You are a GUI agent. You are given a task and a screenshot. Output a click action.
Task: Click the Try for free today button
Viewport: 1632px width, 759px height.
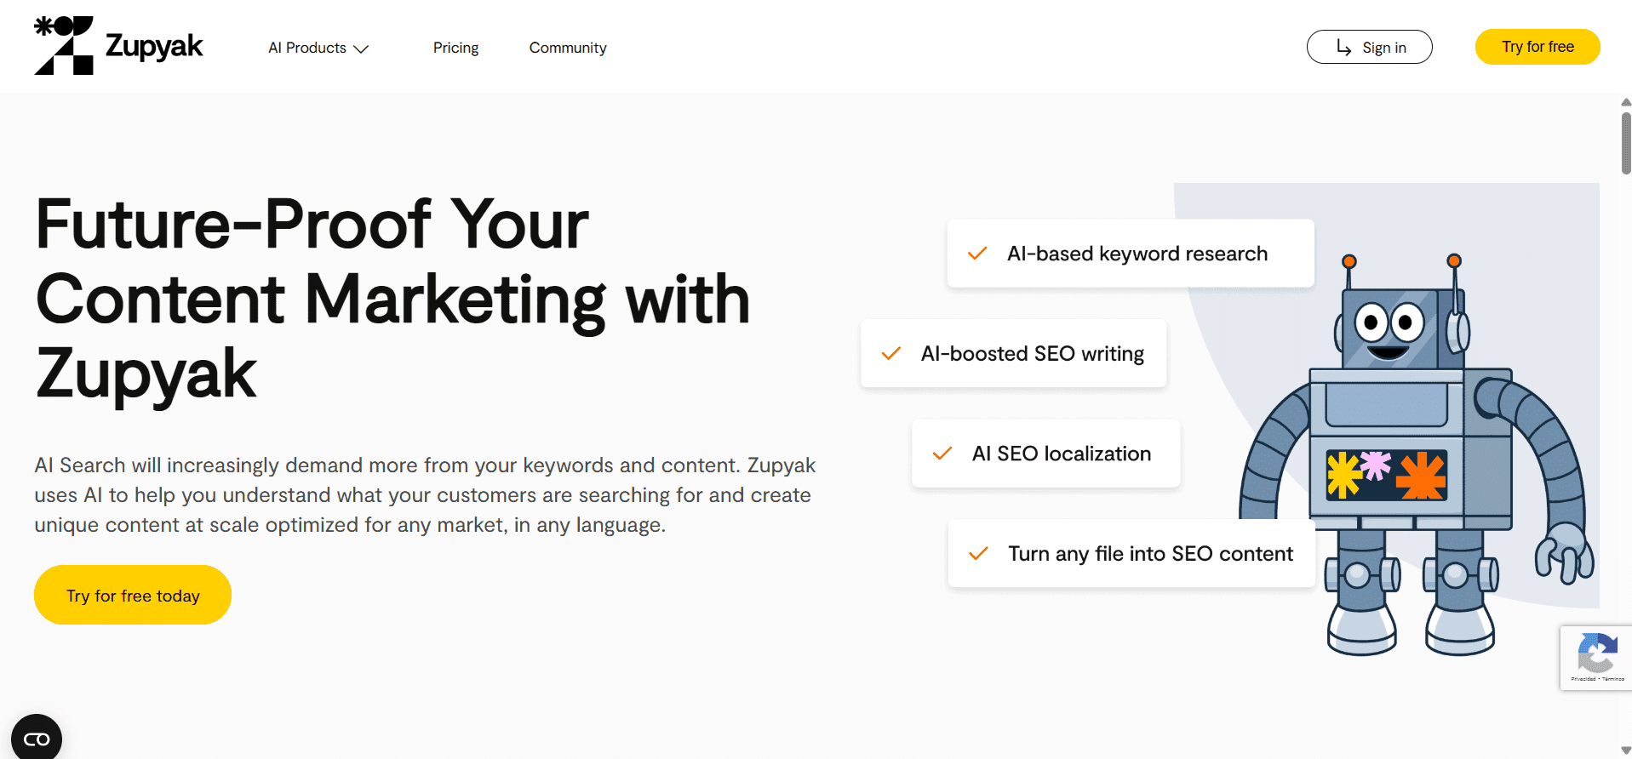(133, 596)
